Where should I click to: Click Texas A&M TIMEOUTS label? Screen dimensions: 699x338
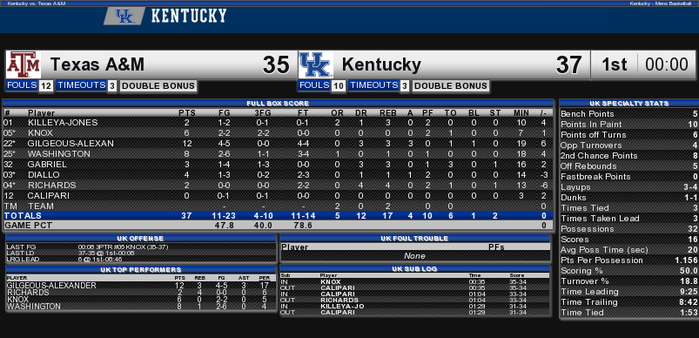coord(81,85)
